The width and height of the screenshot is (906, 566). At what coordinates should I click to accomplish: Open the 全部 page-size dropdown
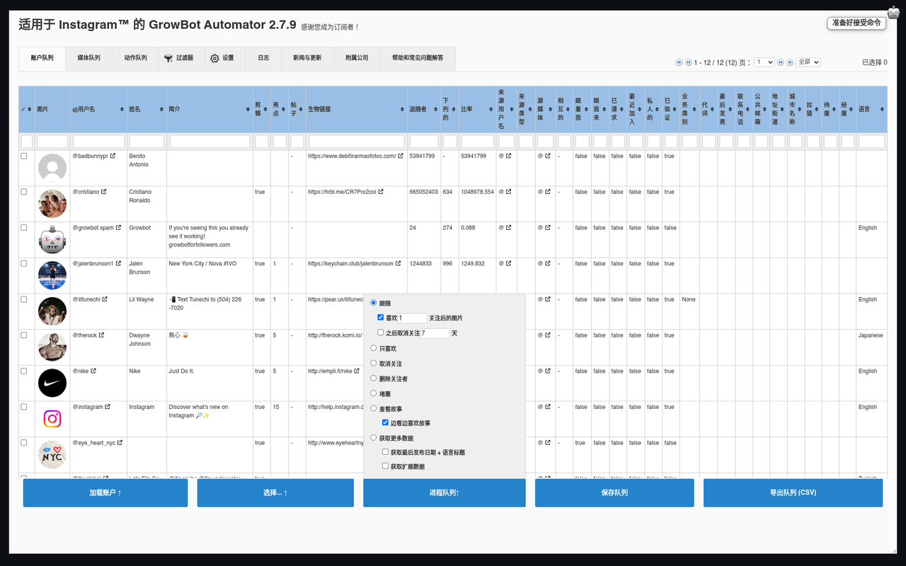[x=808, y=62]
